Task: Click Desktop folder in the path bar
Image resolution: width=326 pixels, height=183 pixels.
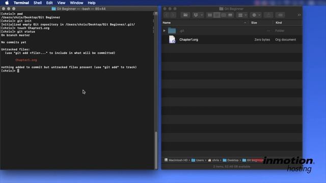Action: (x=231, y=160)
